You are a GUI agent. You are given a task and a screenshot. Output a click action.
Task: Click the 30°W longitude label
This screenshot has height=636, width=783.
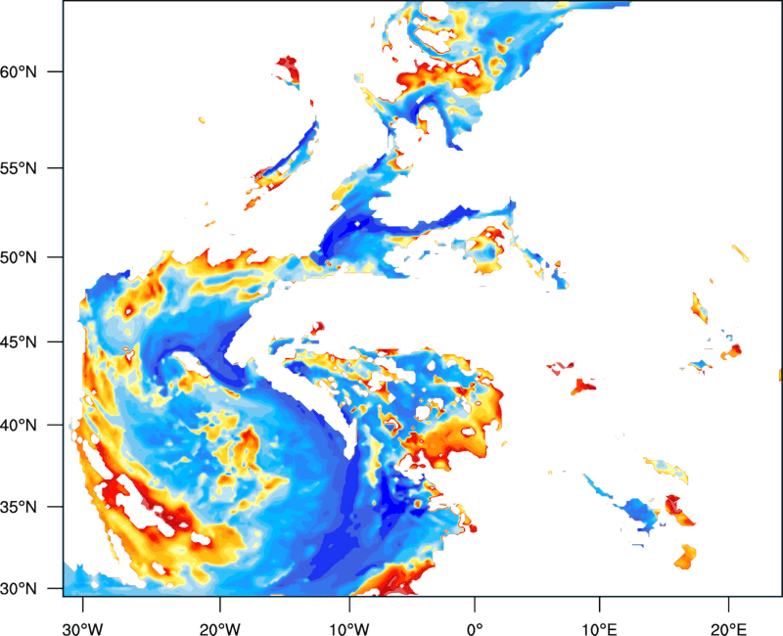pyautogui.click(x=82, y=629)
